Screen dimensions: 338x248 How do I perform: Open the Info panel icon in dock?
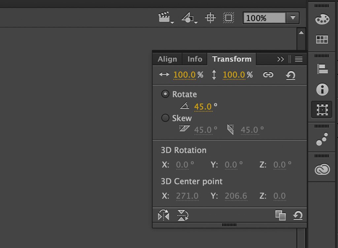click(322, 89)
